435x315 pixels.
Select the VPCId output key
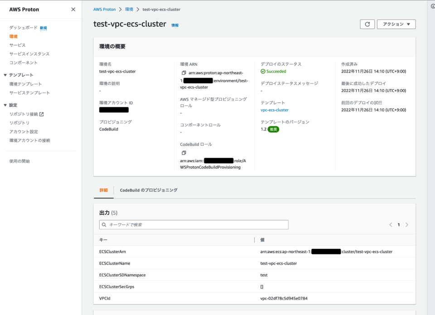(105, 298)
